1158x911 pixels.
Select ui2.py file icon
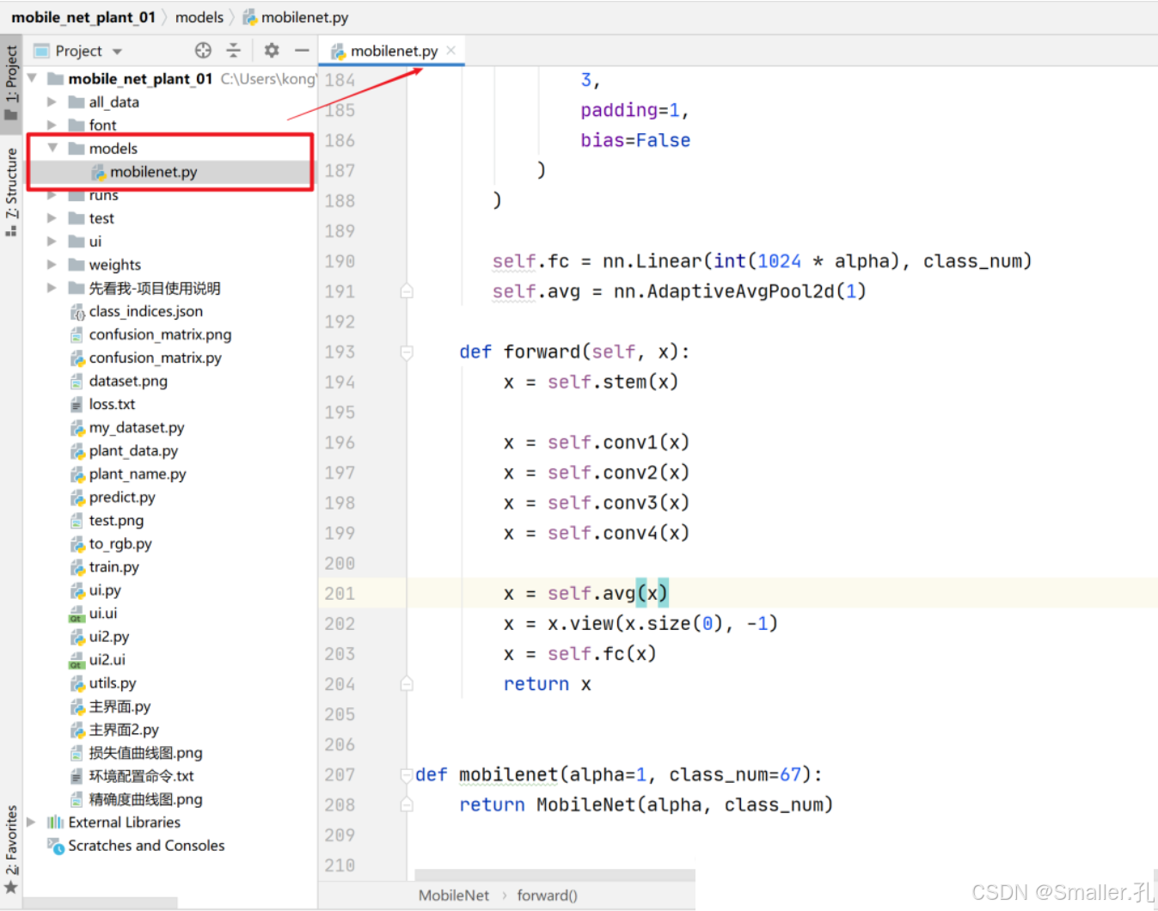[x=77, y=637]
